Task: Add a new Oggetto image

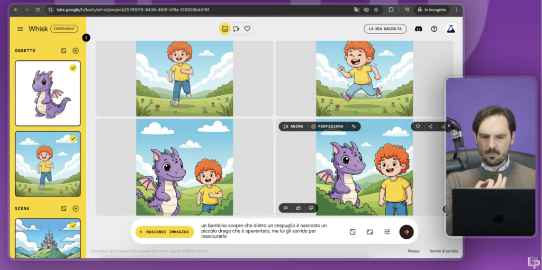Action: [75, 51]
